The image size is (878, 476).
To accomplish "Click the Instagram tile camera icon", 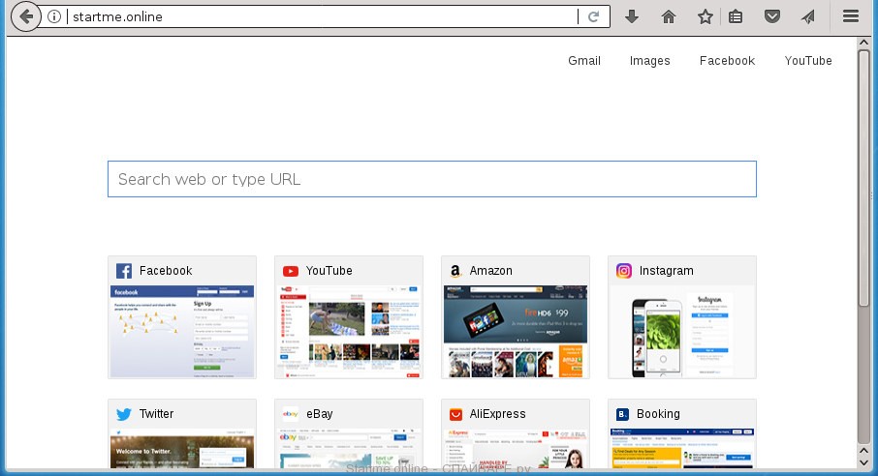I will (x=624, y=271).
